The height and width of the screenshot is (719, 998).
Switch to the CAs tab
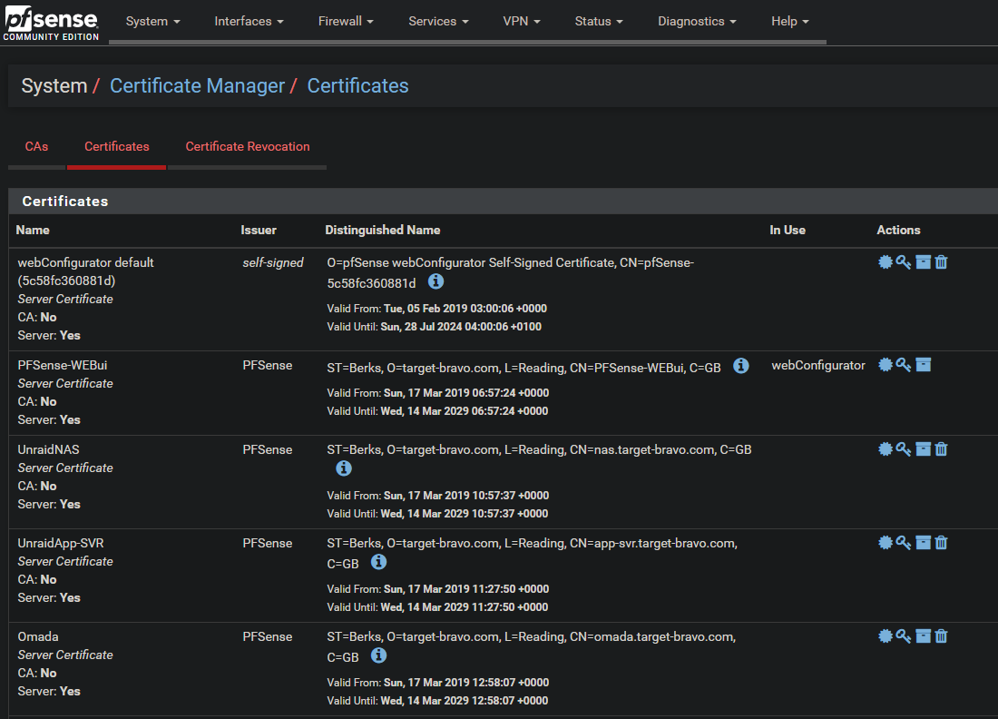click(x=36, y=146)
